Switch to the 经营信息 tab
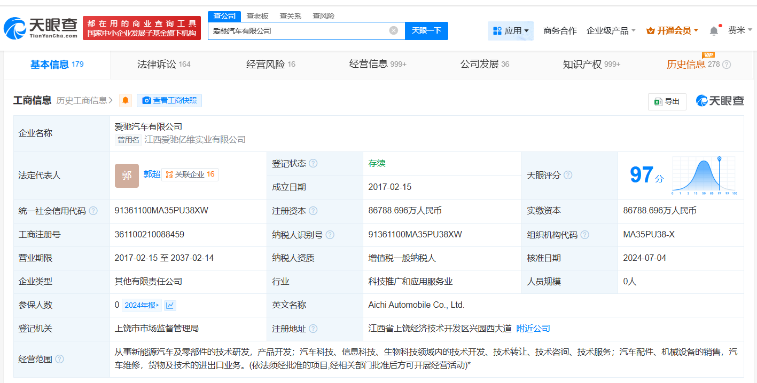The image size is (757, 383). pyautogui.click(x=378, y=65)
